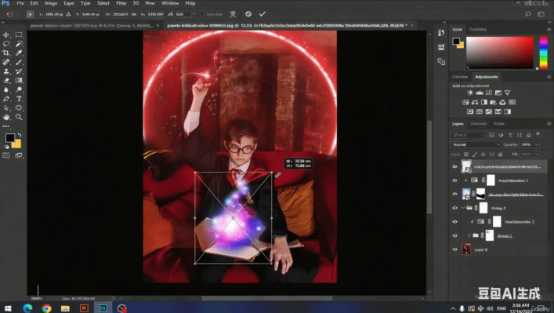Select the Zoom tool
554x313 pixels.
pyautogui.click(x=19, y=117)
